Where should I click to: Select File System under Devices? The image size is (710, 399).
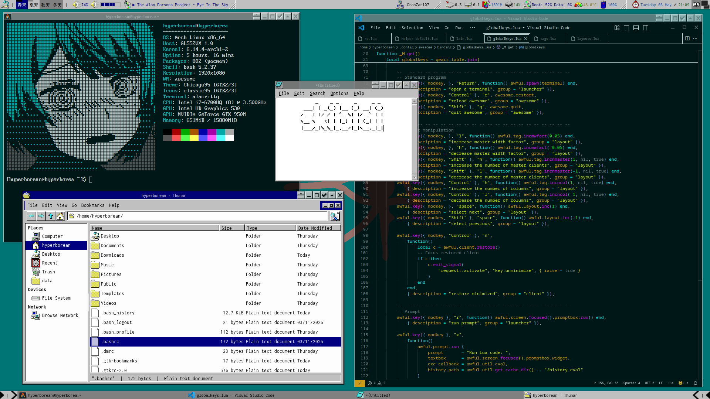click(56, 298)
